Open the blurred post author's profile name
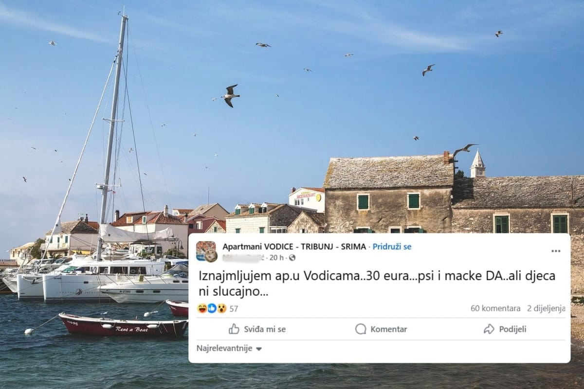 pyautogui.click(x=243, y=258)
